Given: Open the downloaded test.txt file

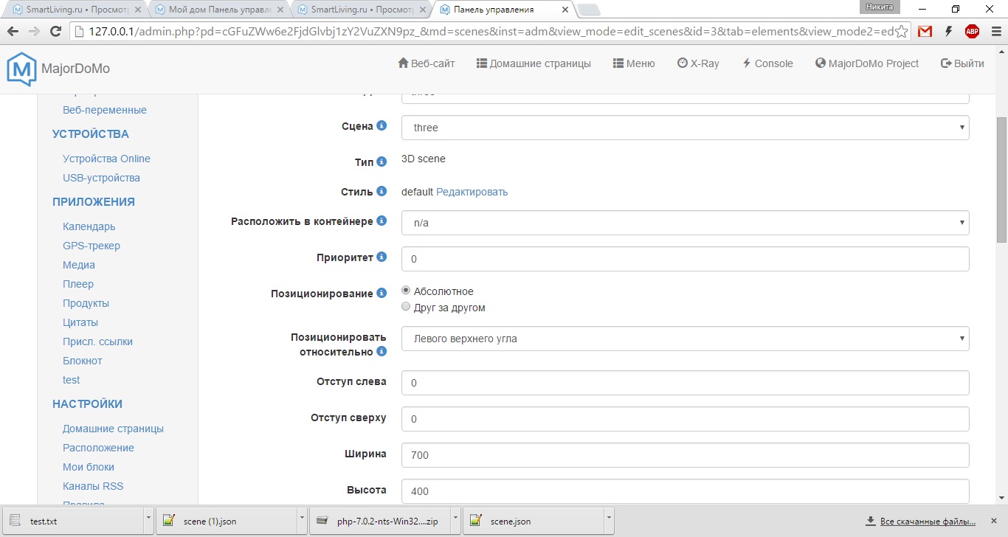Looking at the screenshot, I should click(73, 521).
